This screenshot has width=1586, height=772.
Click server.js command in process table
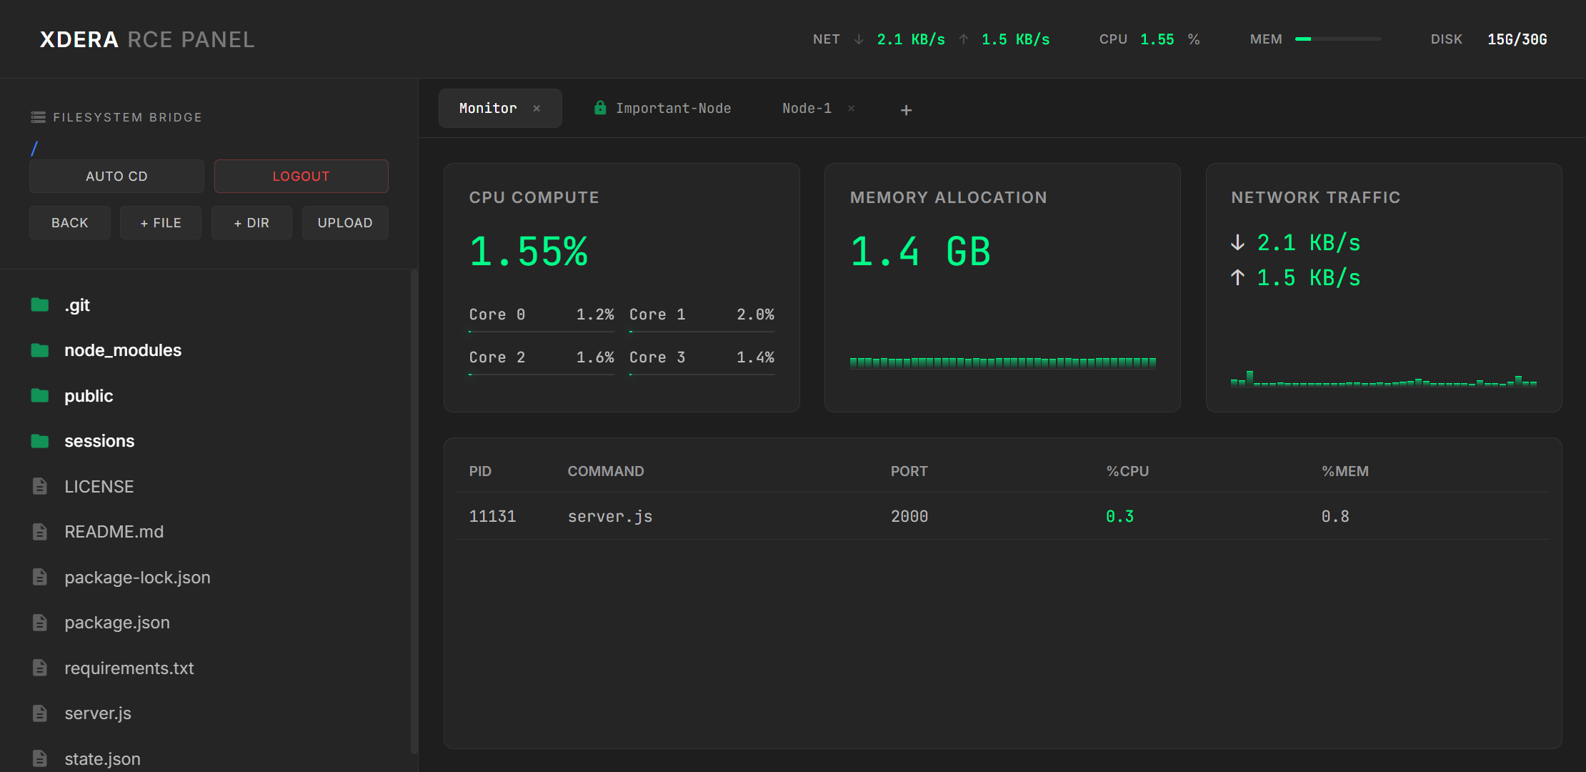(x=610, y=517)
